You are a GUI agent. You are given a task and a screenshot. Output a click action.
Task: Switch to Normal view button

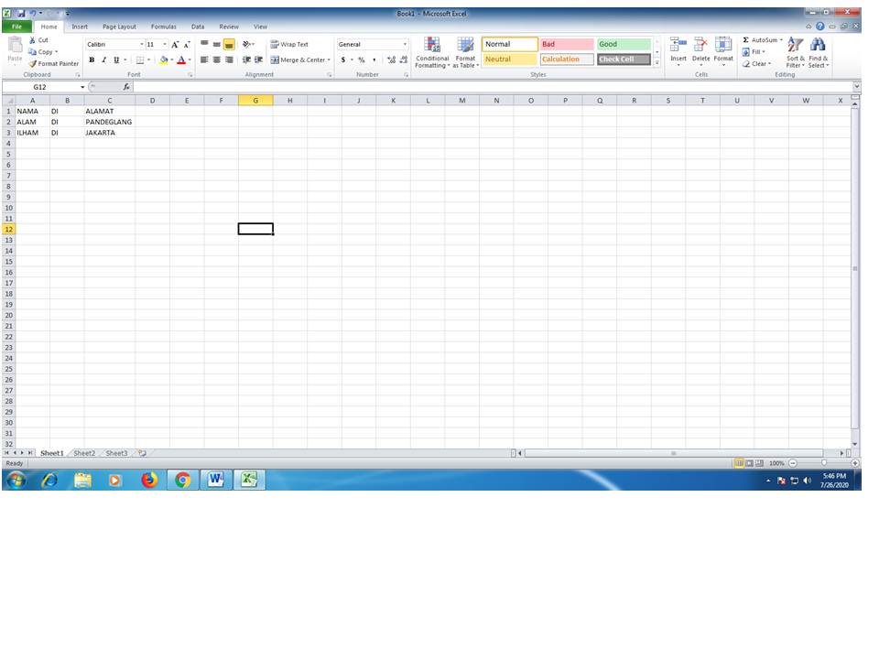pyautogui.click(x=739, y=463)
